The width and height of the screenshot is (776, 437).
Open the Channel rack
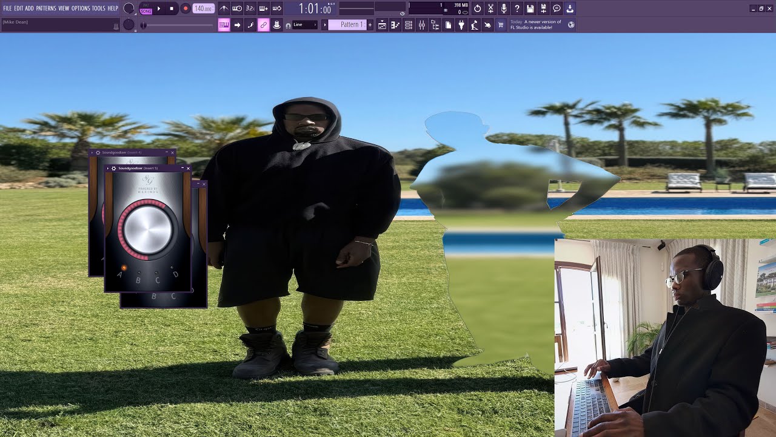coord(409,25)
